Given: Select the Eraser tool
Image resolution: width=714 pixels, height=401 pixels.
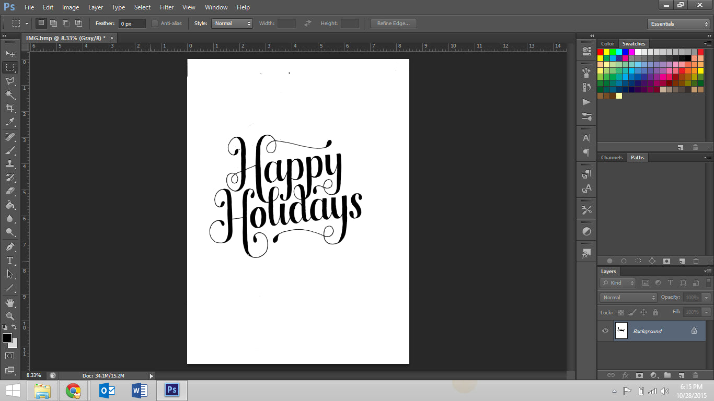Looking at the screenshot, I should tap(10, 191).
